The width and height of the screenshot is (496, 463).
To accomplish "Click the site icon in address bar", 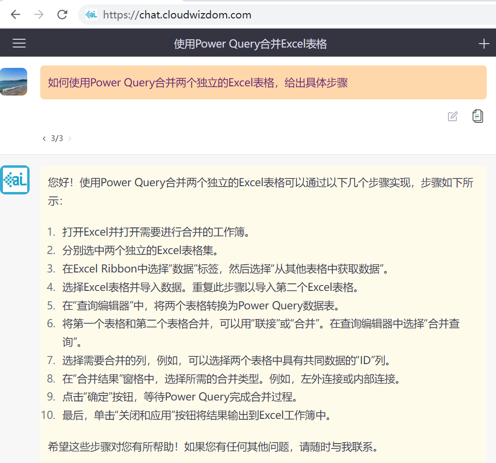I will pos(91,15).
